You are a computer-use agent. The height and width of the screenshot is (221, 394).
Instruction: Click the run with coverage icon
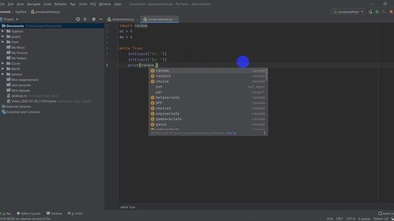384,12
